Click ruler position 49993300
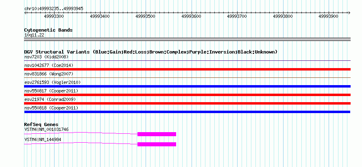The width and height of the screenshot is (362, 167). point(54,16)
